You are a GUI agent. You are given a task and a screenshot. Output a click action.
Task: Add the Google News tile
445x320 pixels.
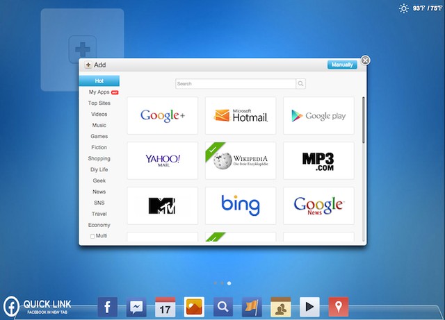[x=318, y=205]
